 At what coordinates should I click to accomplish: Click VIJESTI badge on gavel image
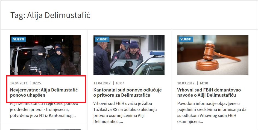pyautogui.click(x=186, y=39)
